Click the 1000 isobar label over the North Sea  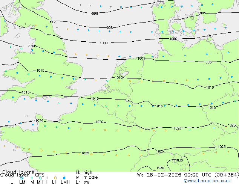[x=104, y=43]
